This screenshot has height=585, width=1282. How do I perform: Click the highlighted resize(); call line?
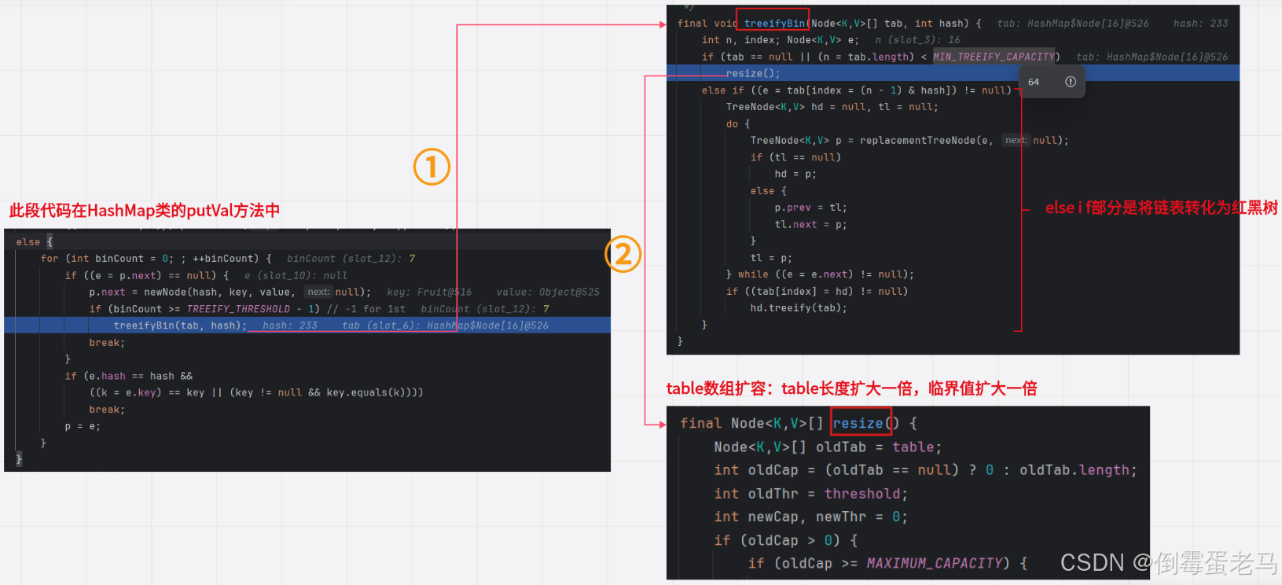(953, 73)
